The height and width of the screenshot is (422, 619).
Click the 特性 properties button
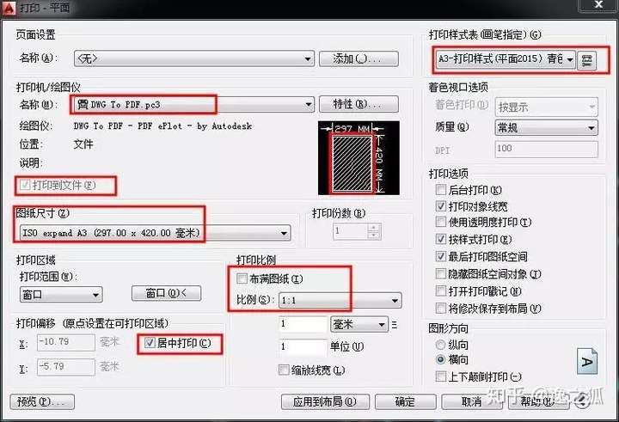359,104
